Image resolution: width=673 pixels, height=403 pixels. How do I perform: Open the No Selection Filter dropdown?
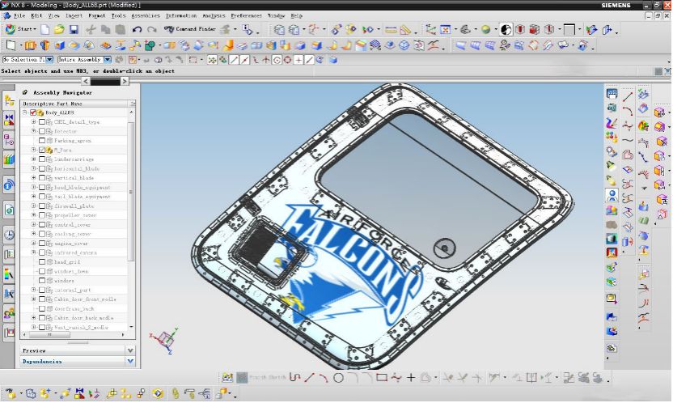(50, 60)
